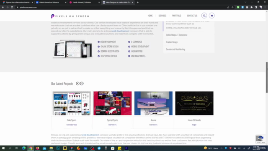Open HOME in site navigation
Viewport: 268px width, 151px height.
(x=150, y=16)
